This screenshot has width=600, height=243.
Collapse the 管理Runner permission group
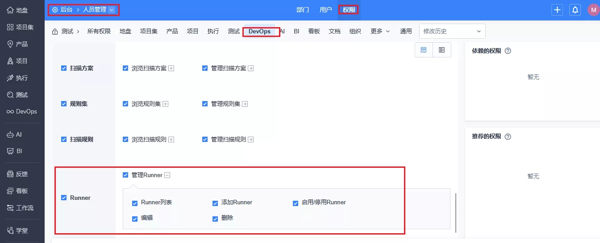[x=167, y=175]
